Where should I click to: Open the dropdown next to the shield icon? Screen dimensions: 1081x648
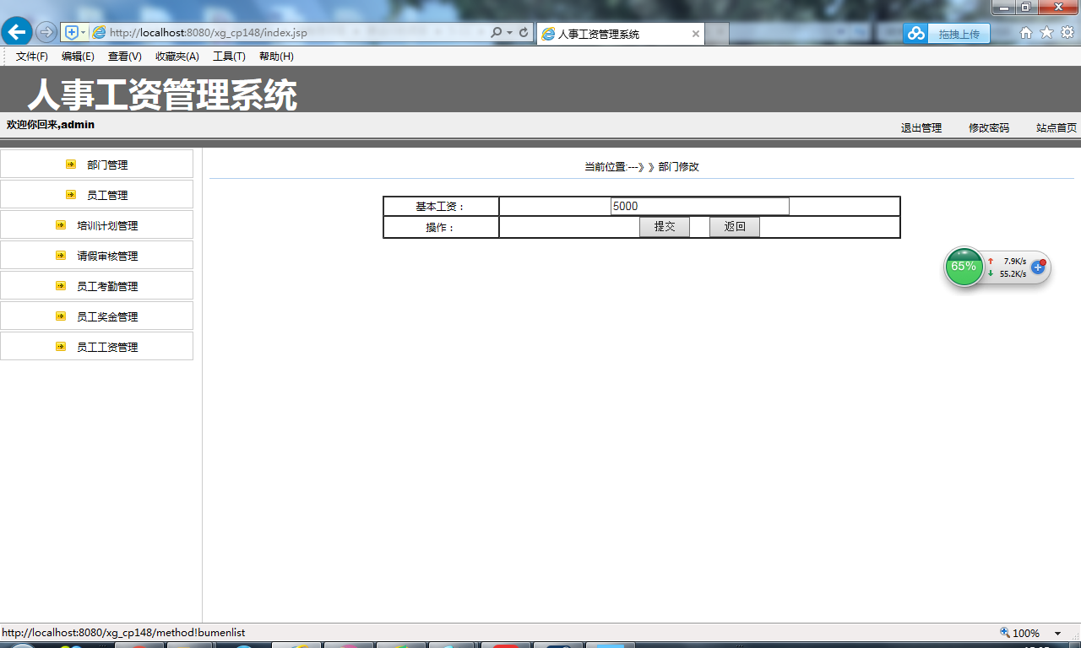pos(83,32)
